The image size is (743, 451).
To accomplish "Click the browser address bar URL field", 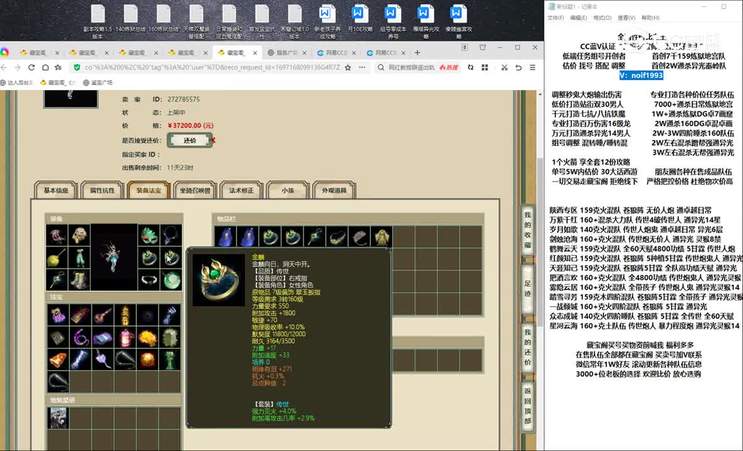I will click(x=212, y=67).
